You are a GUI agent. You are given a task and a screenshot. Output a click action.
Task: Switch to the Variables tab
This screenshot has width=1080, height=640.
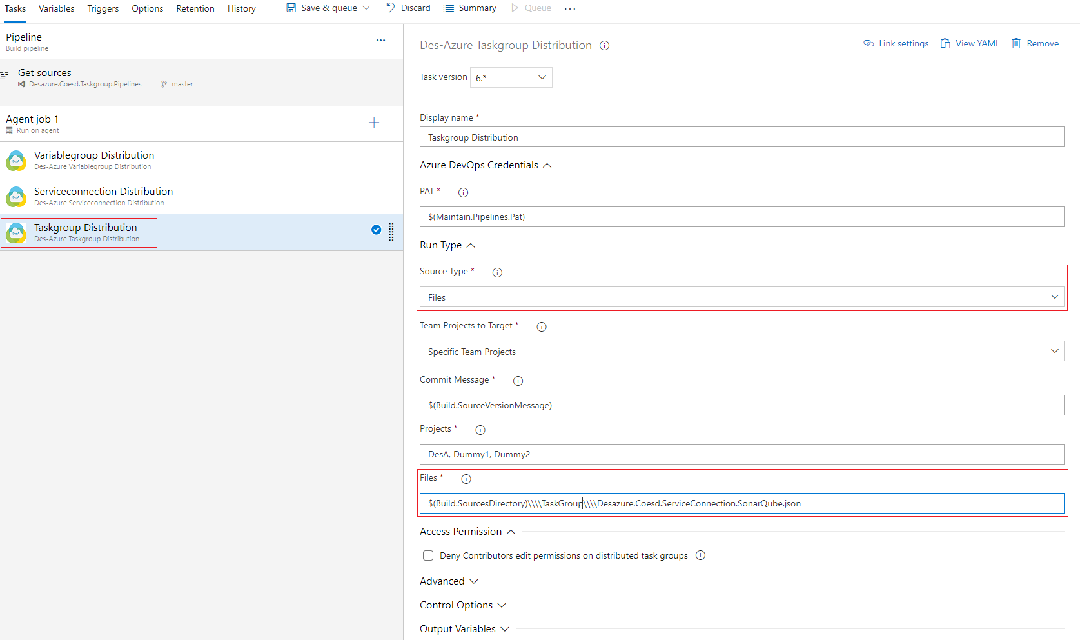click(56, 8)
